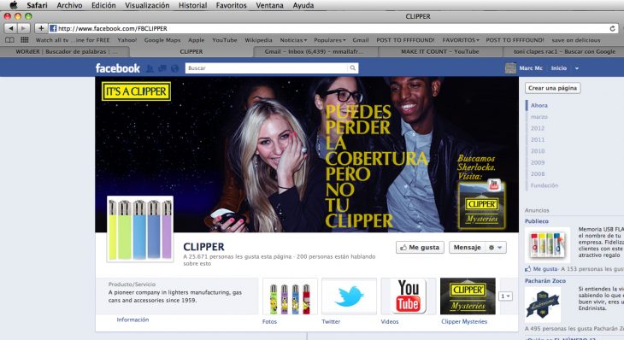Open the Publieco ad title
Screen dimensions: 624x340
[x=537, y=221]
